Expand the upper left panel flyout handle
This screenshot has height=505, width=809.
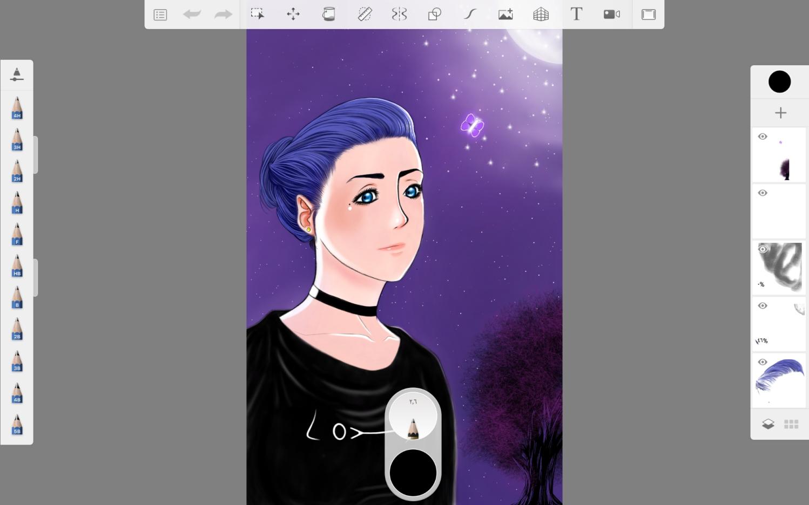pyautogui.click(x=36, y=155)
